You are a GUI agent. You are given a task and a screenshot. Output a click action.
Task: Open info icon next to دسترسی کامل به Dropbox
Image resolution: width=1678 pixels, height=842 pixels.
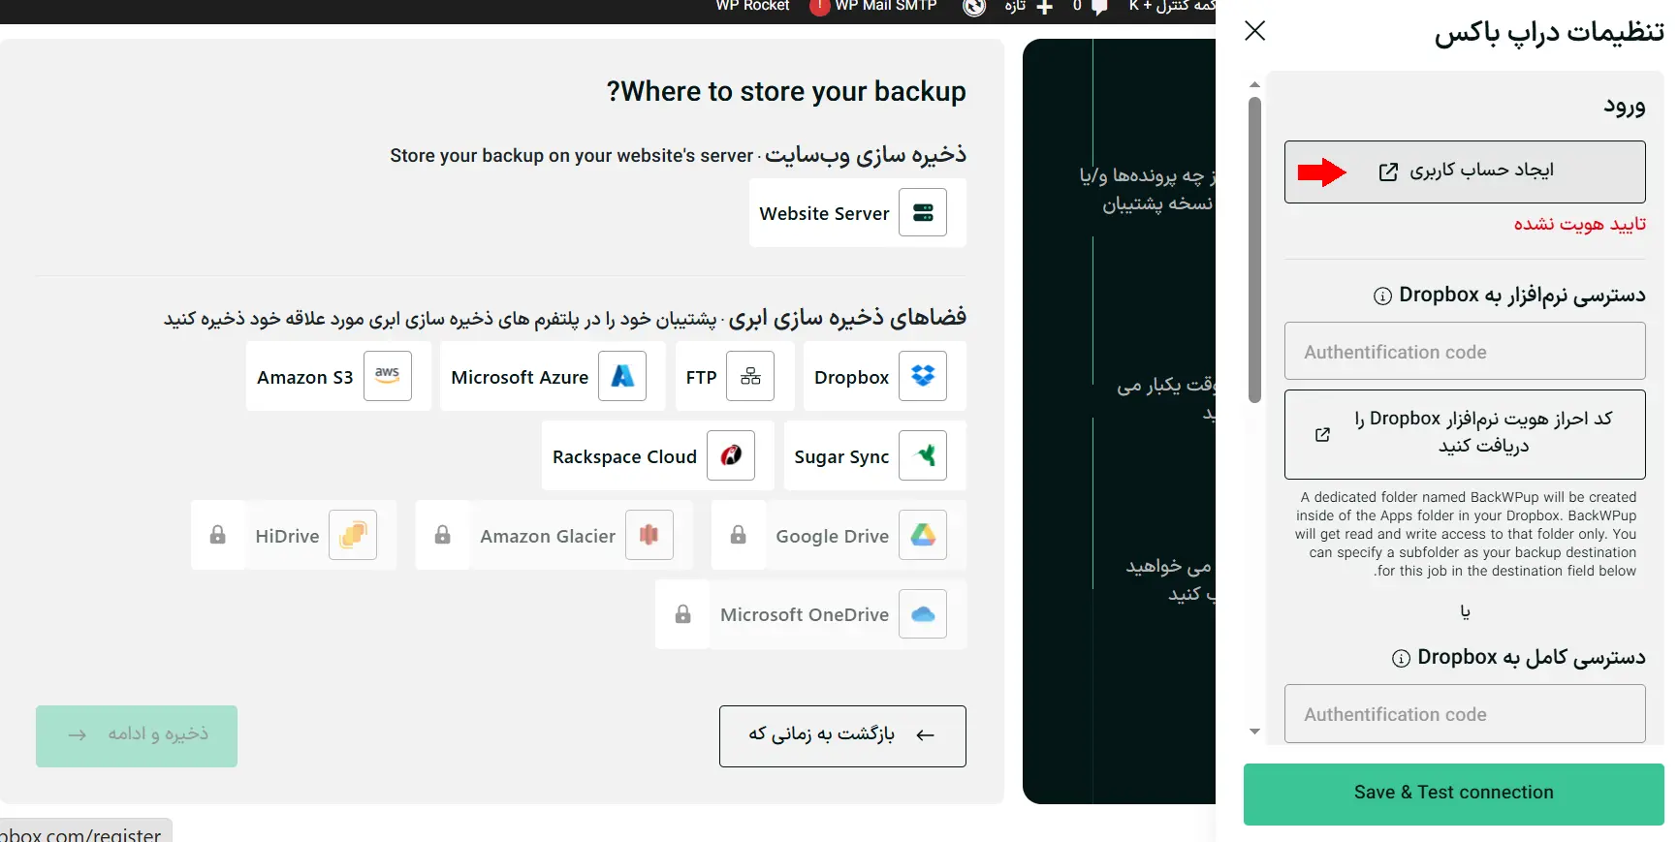tap(1401, 659)
